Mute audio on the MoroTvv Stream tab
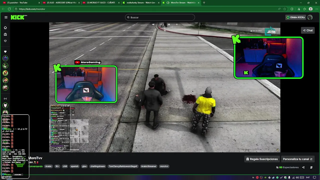Screen dimensions: 320x180 coord(168,3)
